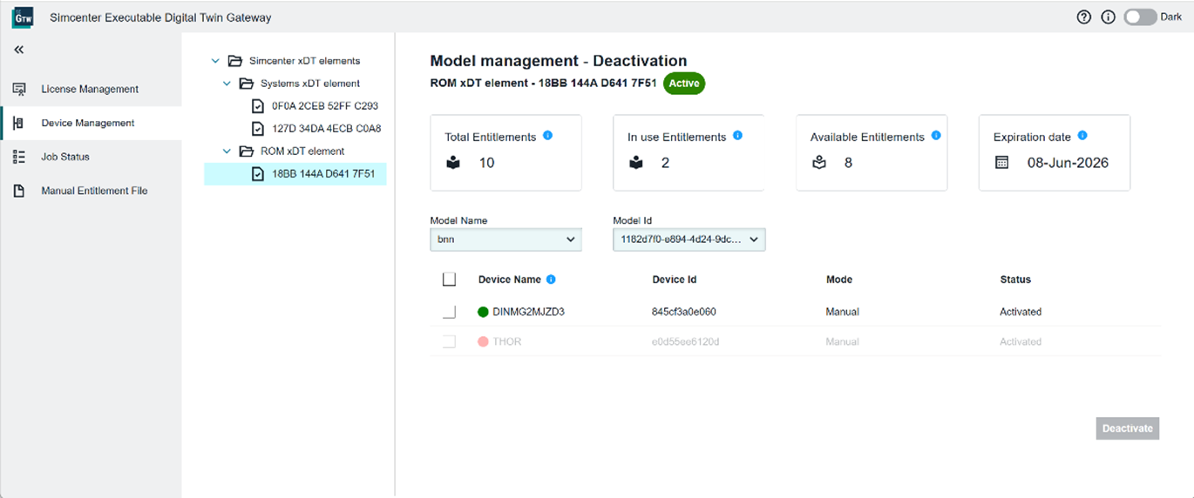
Task: Open Job Status menu item
Action: pos(91,157)
